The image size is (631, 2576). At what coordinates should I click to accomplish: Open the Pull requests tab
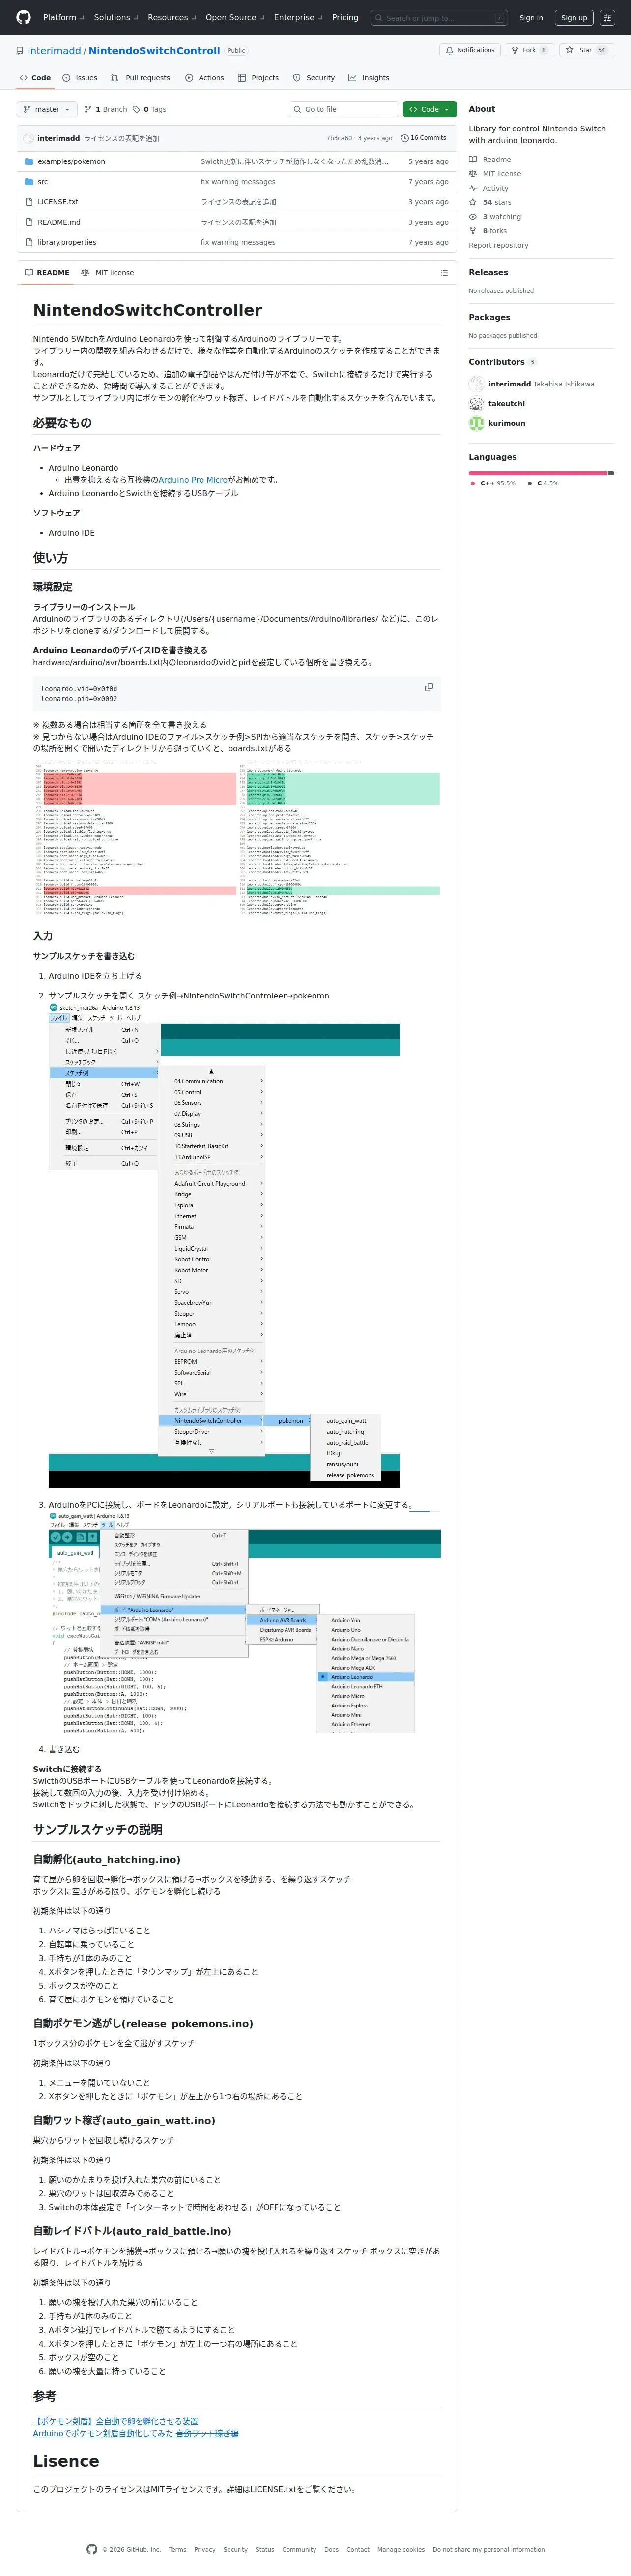point(140,78)
